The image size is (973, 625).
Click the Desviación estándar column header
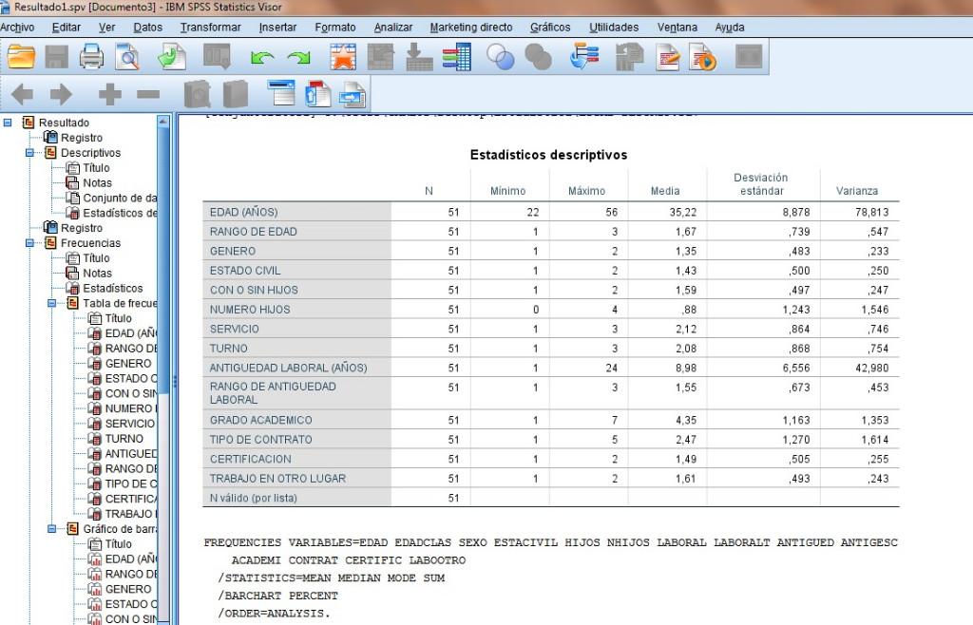pyautogui.click(x=761, y=184)
